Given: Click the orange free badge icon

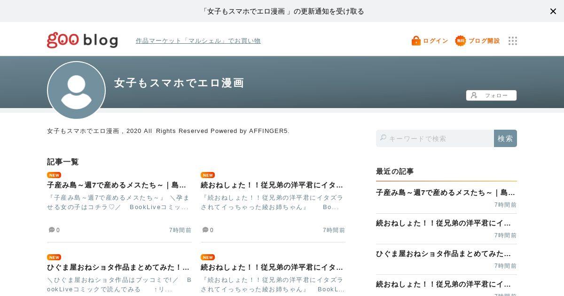Looking at the screenshot, I should pyautogui.click(x=460, y=41).
